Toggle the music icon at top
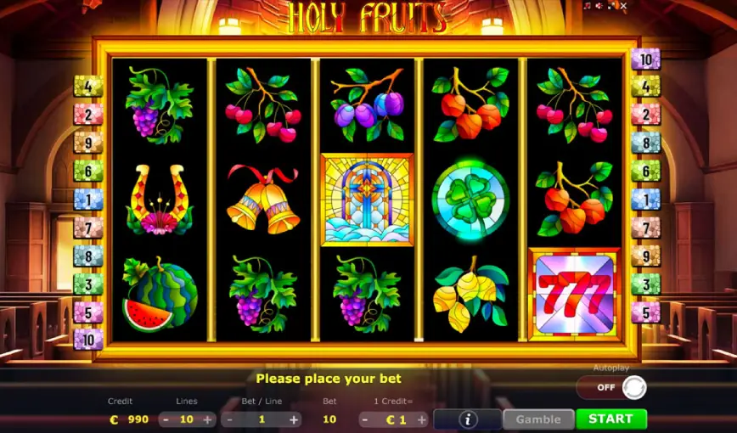This screenshot has height=433, width=737. click(x=587, y=6)
